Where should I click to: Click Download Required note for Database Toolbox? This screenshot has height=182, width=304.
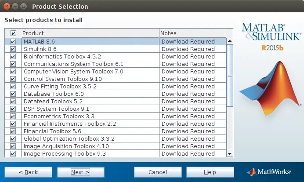coord(188,94)
